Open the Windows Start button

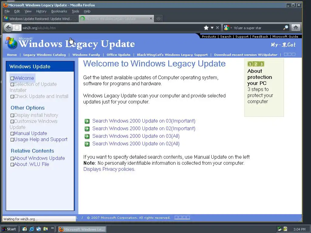(9, 229)
